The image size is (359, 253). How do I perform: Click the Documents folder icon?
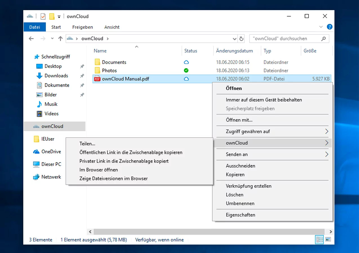pyautogui.click(x=97, y=62)
